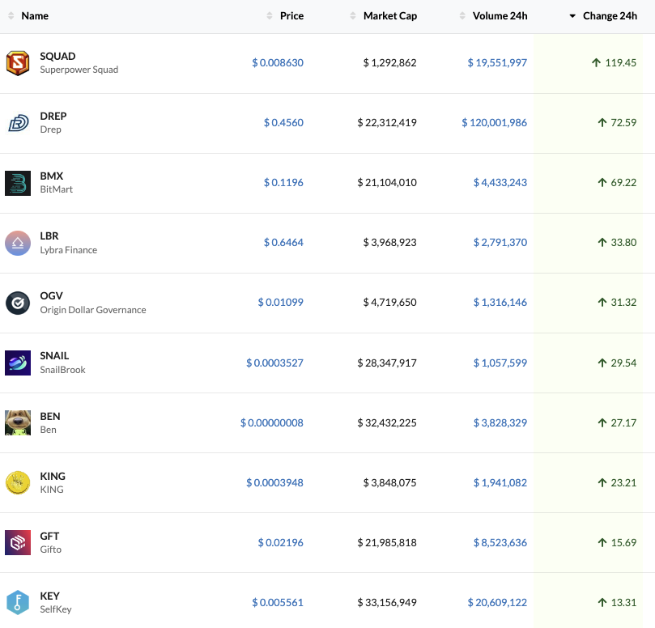Click the SQUAD Superpower Squad logo icon
The image size is (655, 628).
click(18, 63)
